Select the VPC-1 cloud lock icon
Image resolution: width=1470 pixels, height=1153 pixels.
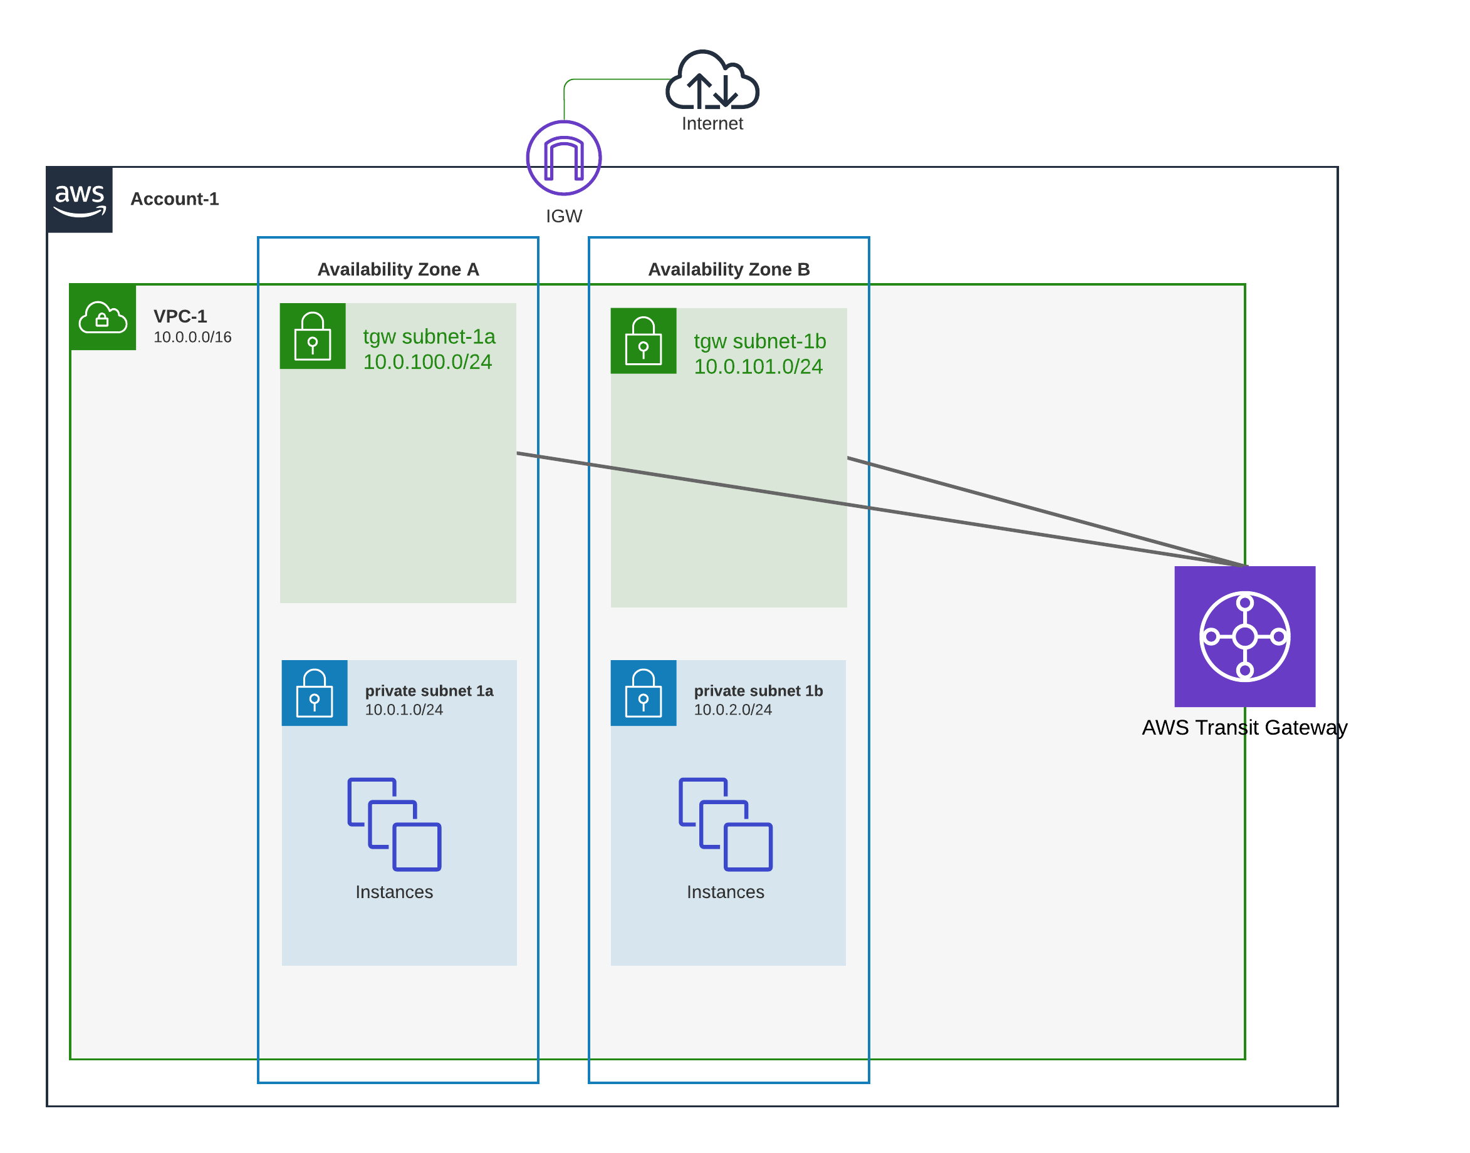coord(103,318)
